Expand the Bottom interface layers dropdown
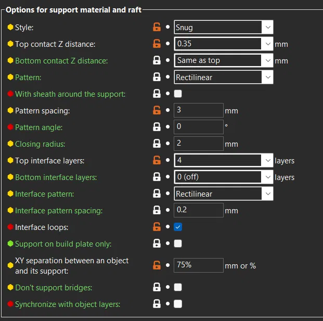This screenshot has width=323, height=321. point(267,177)
